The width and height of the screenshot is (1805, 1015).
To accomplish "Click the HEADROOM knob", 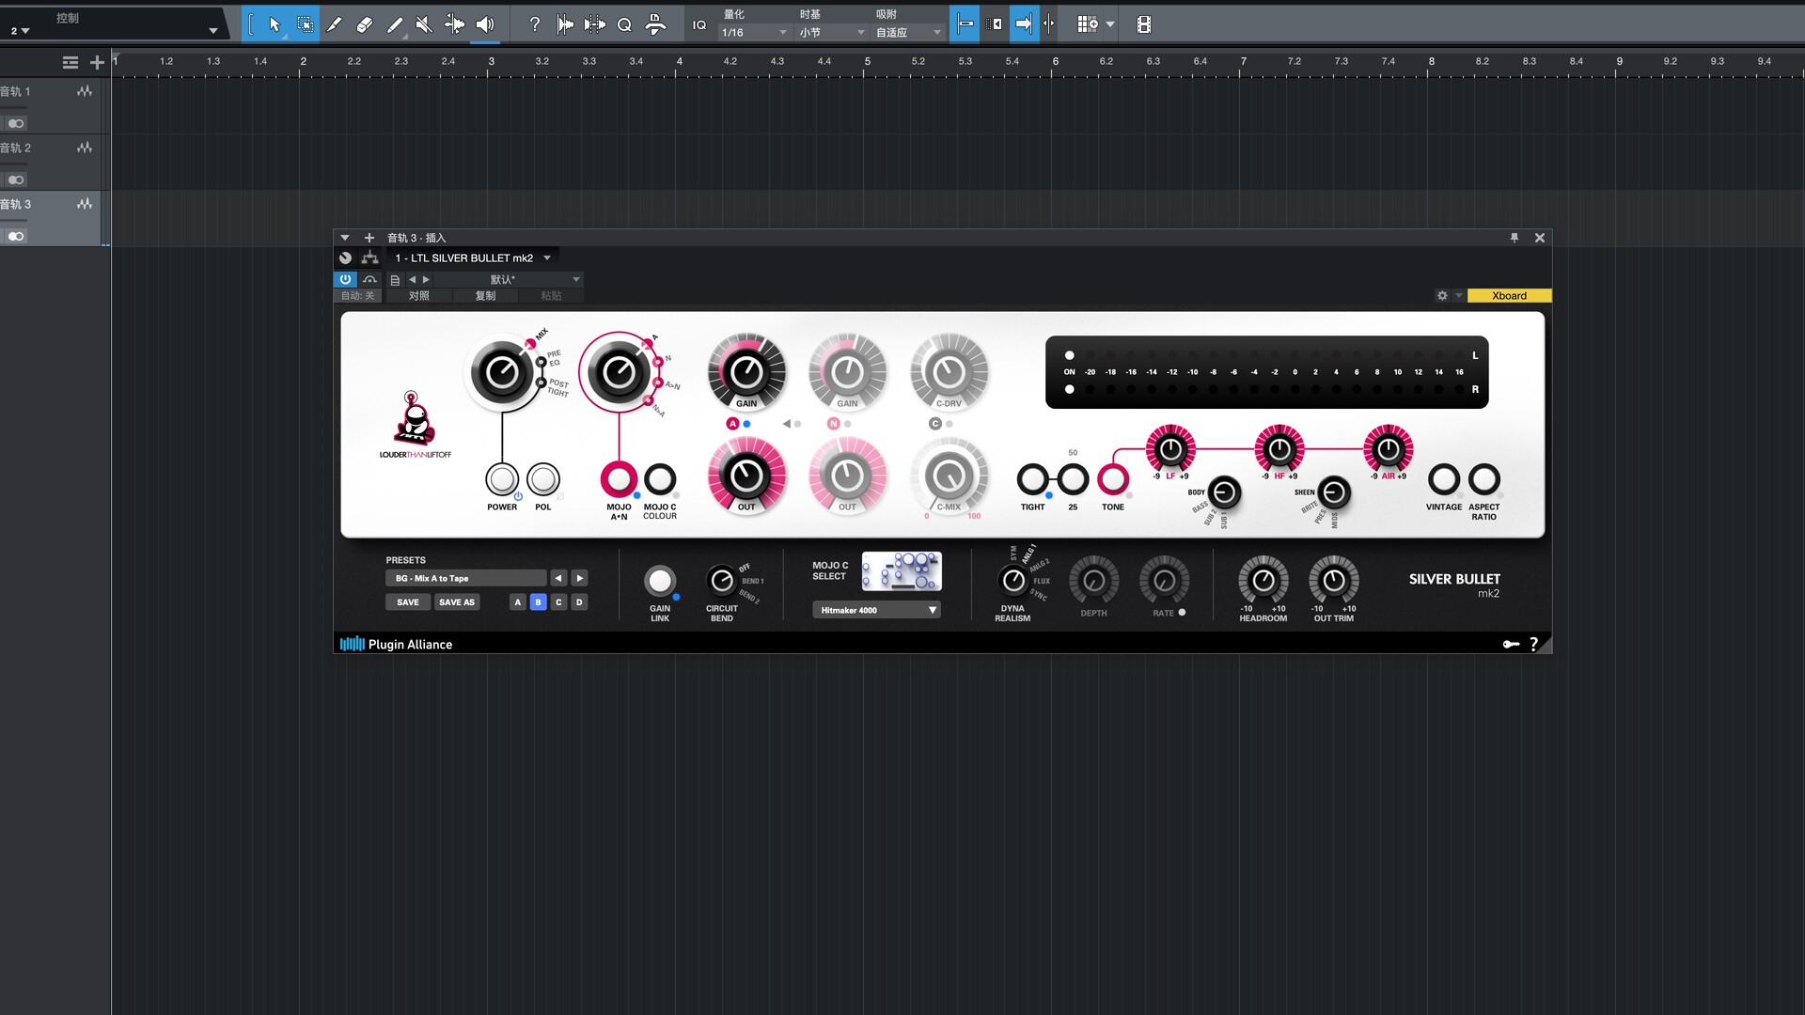I will coord(1263,581).
